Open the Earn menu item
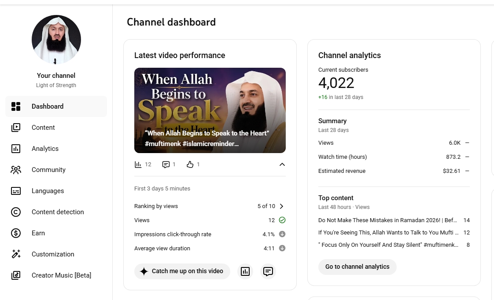 coord(56,233)
